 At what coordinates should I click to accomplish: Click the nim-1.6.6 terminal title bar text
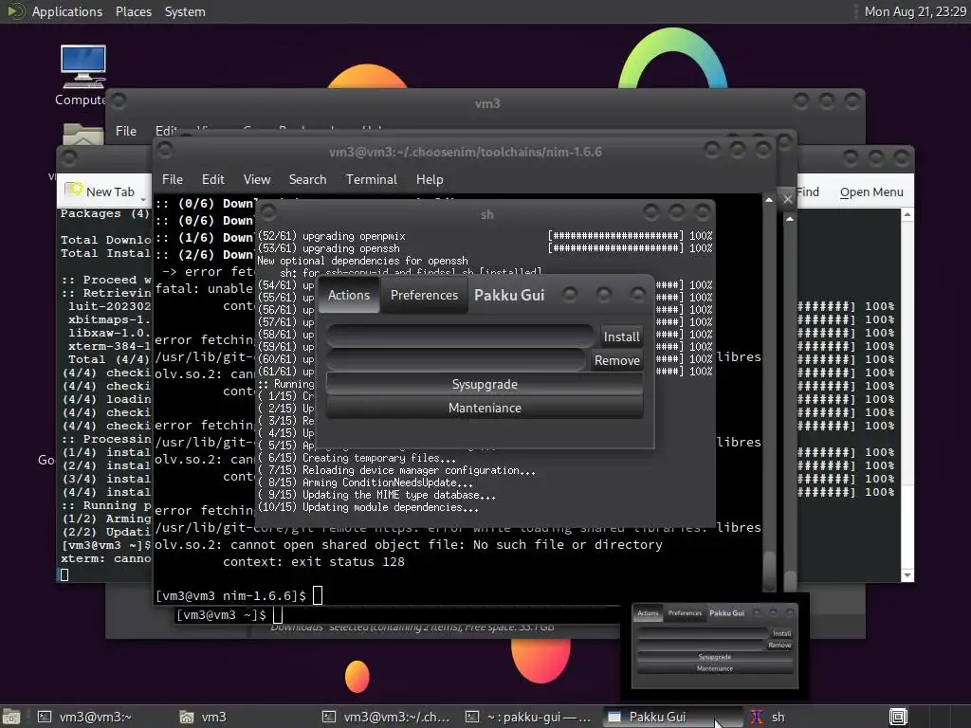coord(465,152)
